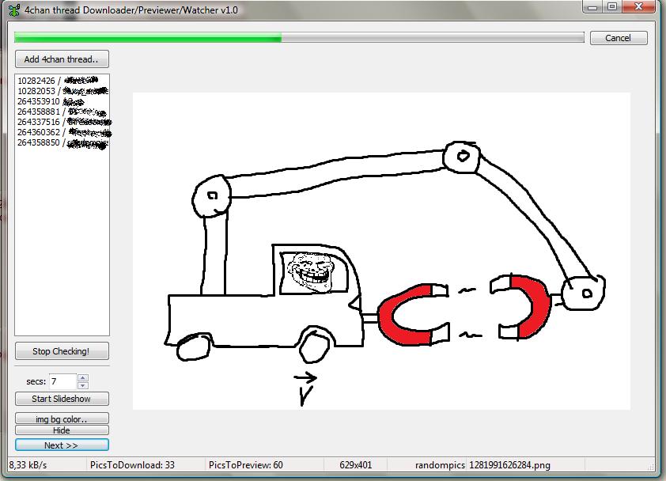
Task: Click the app icon in title bar
Action: point(14,10)
